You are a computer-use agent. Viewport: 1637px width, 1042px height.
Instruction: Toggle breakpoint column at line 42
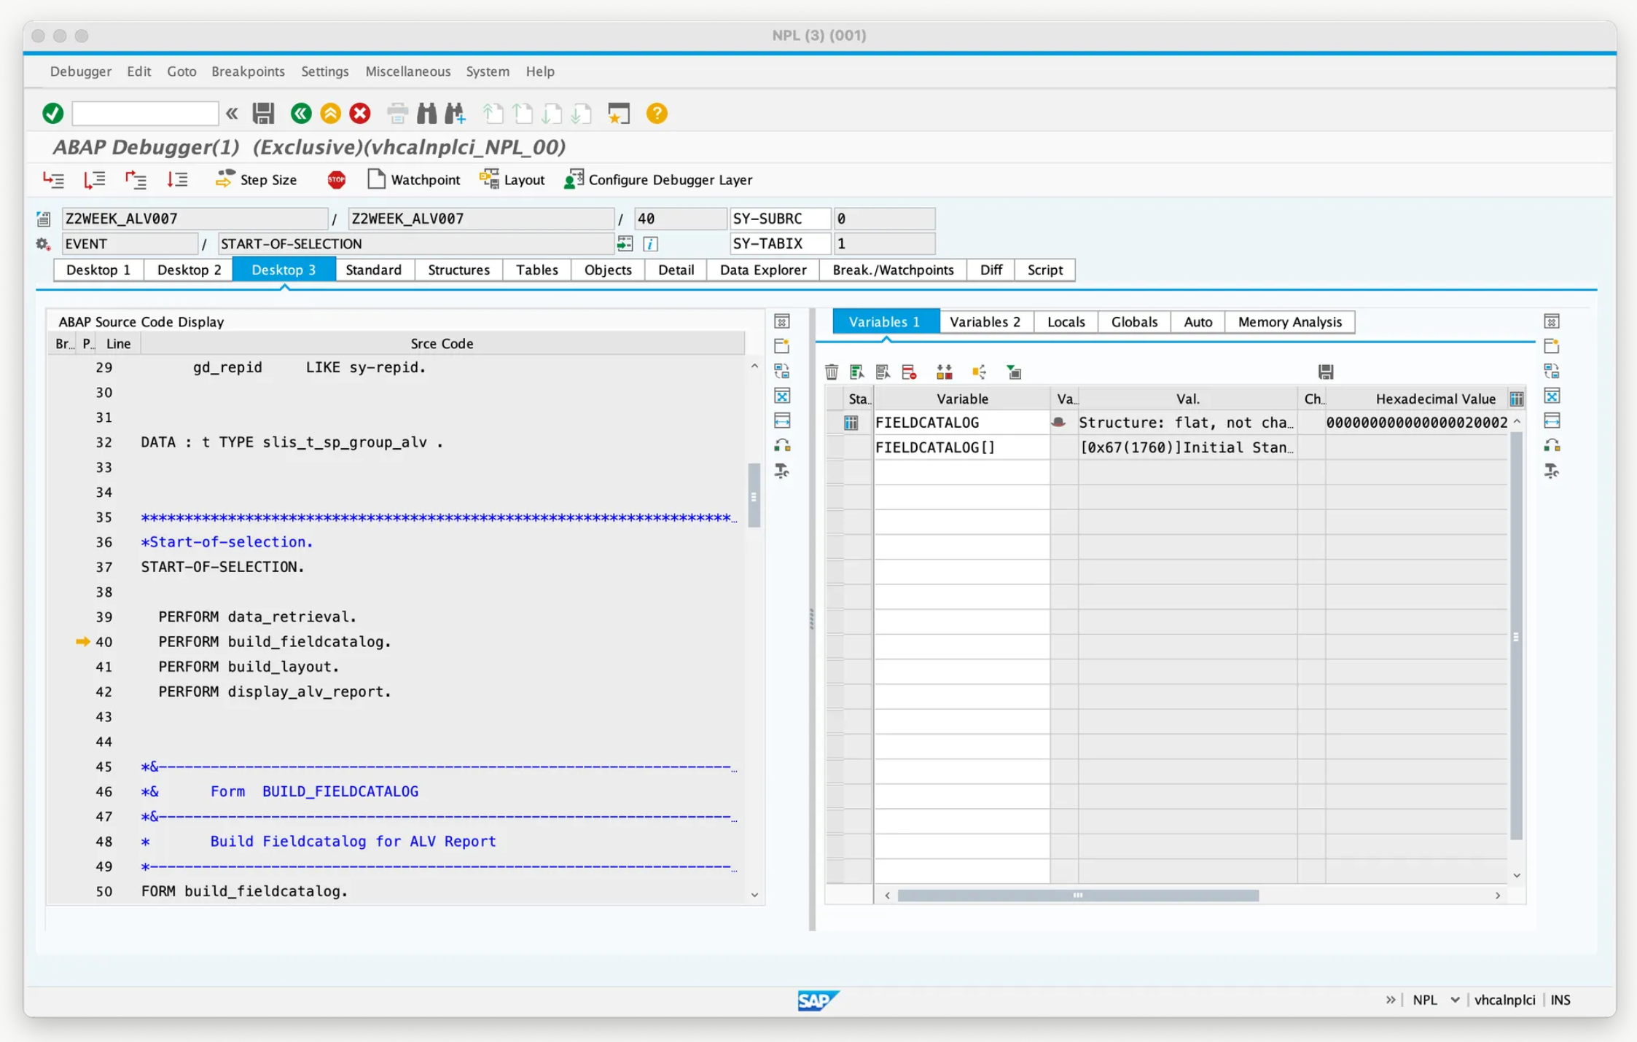tap(64, 692)
